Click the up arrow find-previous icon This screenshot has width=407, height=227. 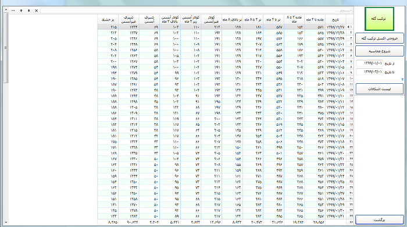pyautogui.click(x=21, y=10)
